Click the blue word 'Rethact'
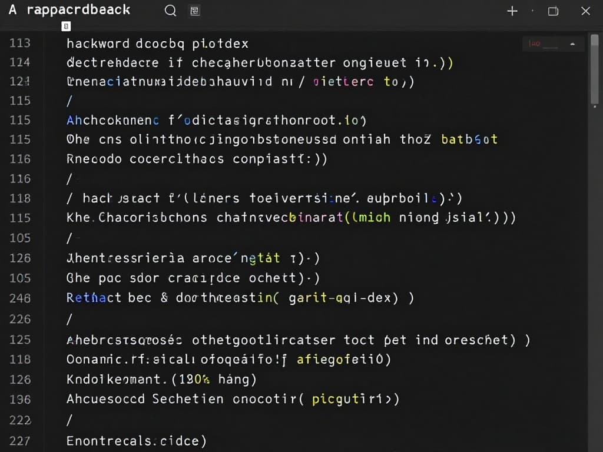Screen dimensions: 603x452 (x=94, y=298)
